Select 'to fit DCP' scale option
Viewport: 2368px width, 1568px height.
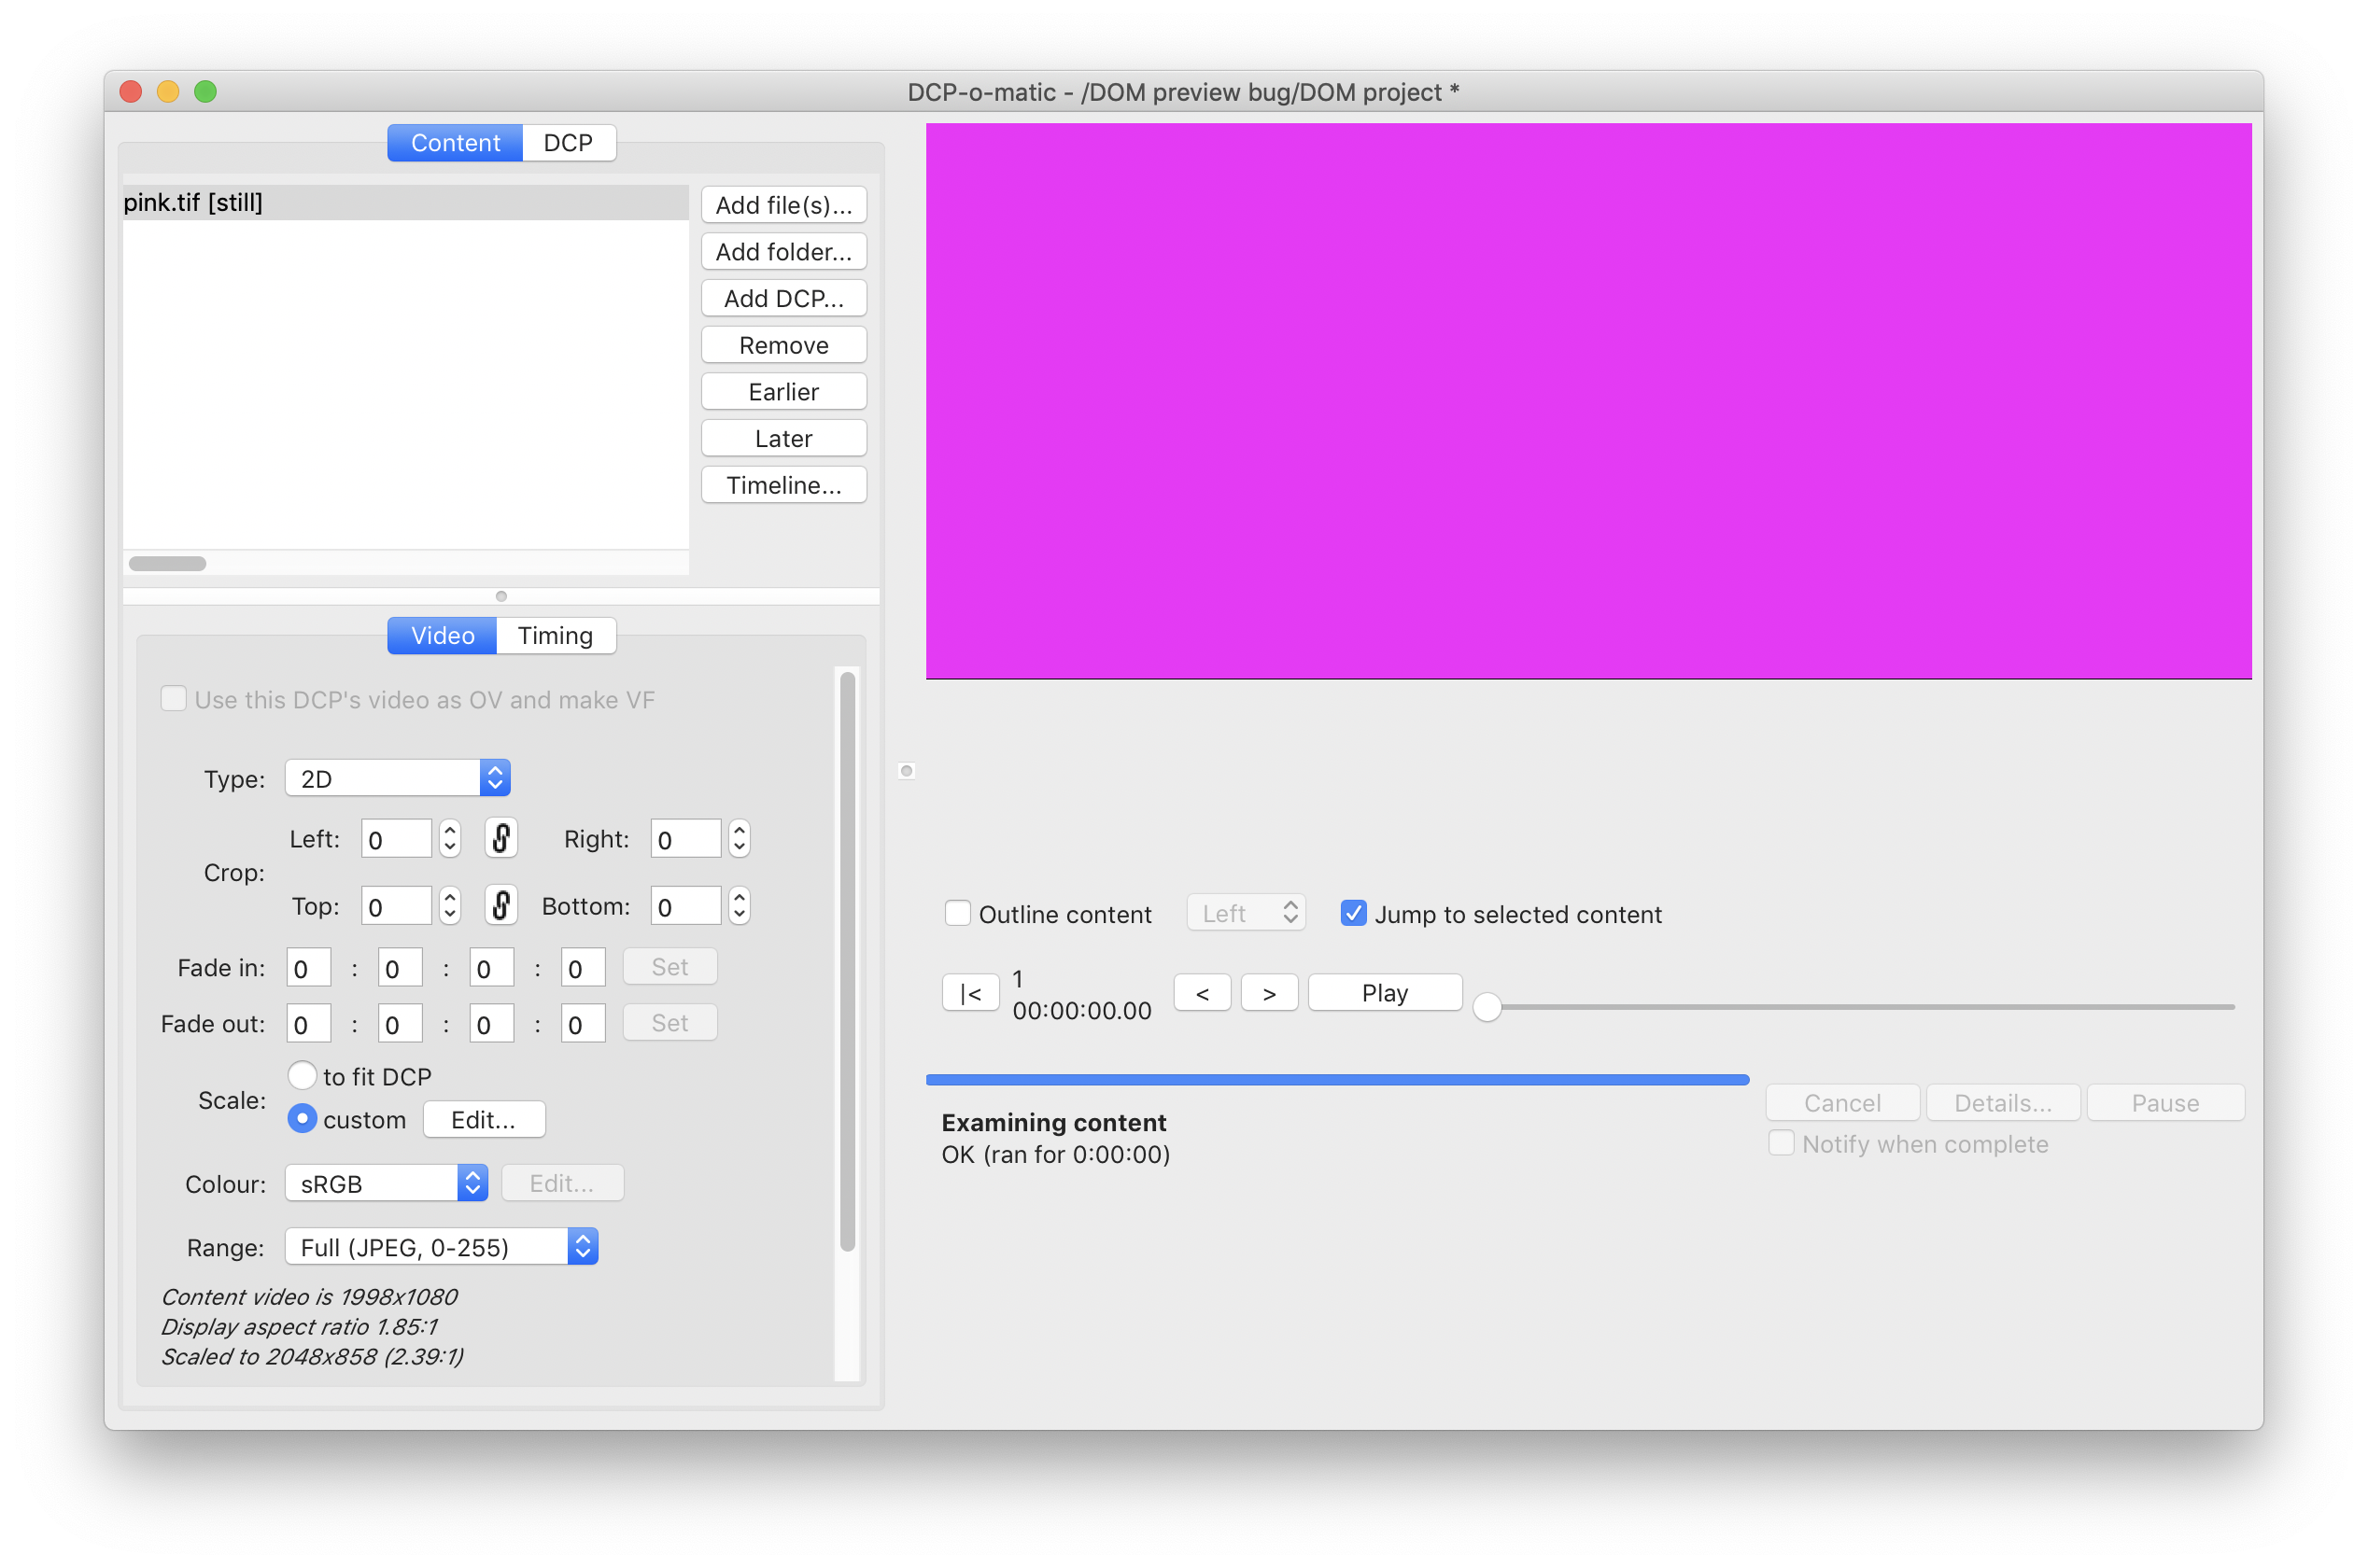click(303, 1076)
